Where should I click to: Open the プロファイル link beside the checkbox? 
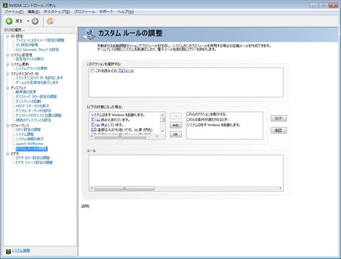125,71
